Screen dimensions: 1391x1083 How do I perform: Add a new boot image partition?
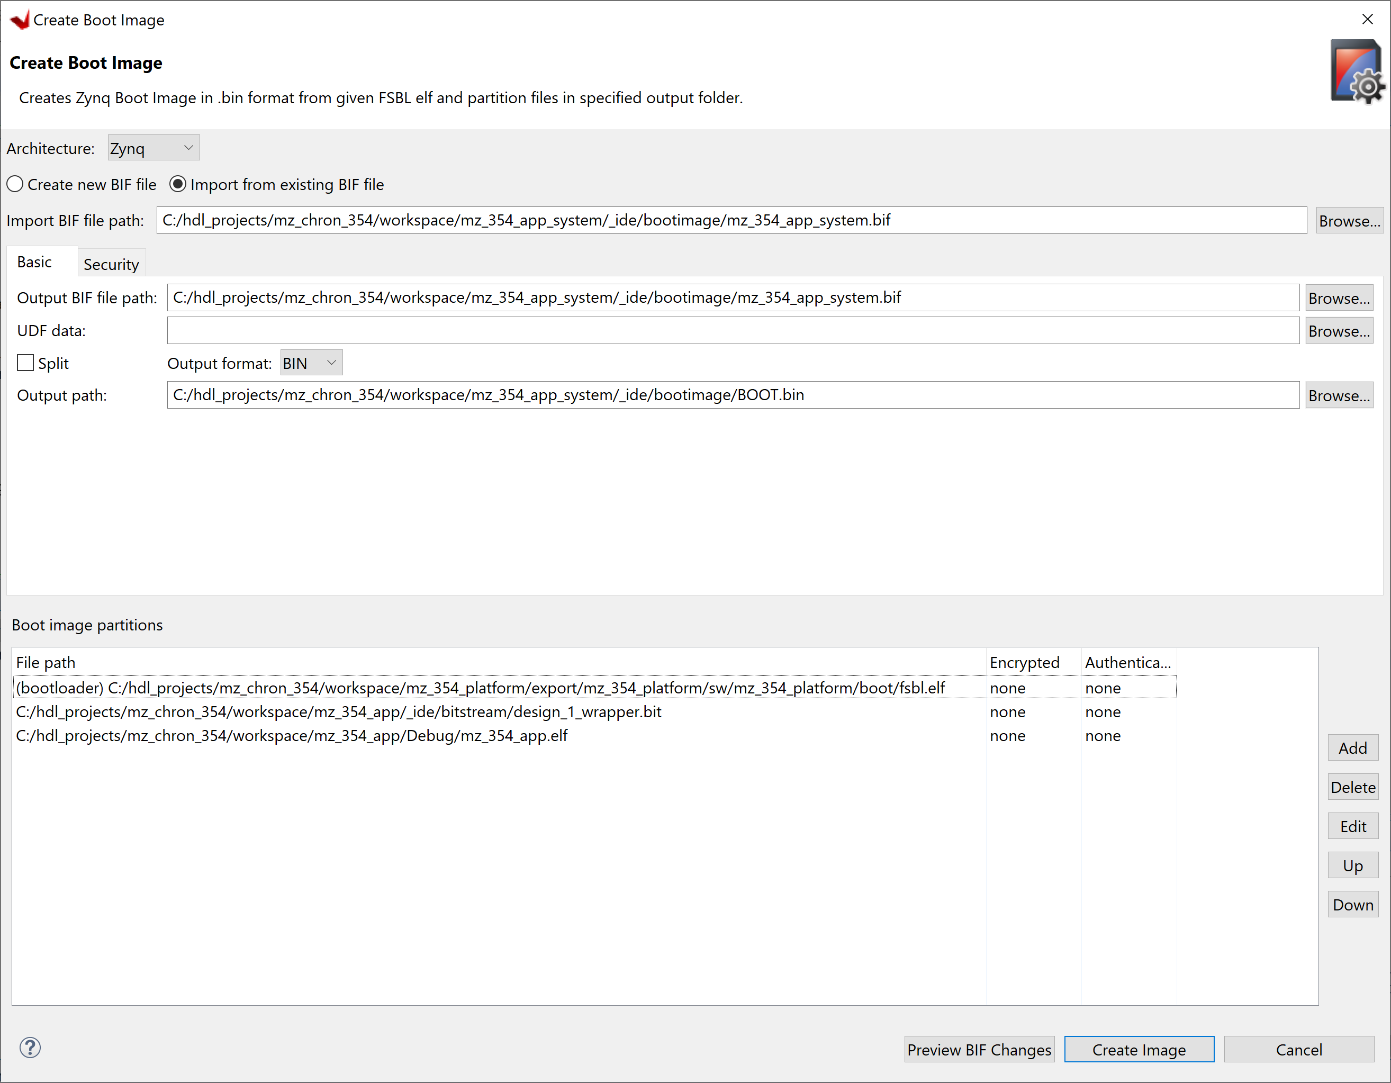(1353, 747)
